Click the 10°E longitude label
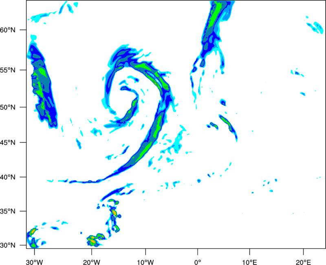Screen dimensions: 326x265 pyautogui.click(x=249, y=262)
